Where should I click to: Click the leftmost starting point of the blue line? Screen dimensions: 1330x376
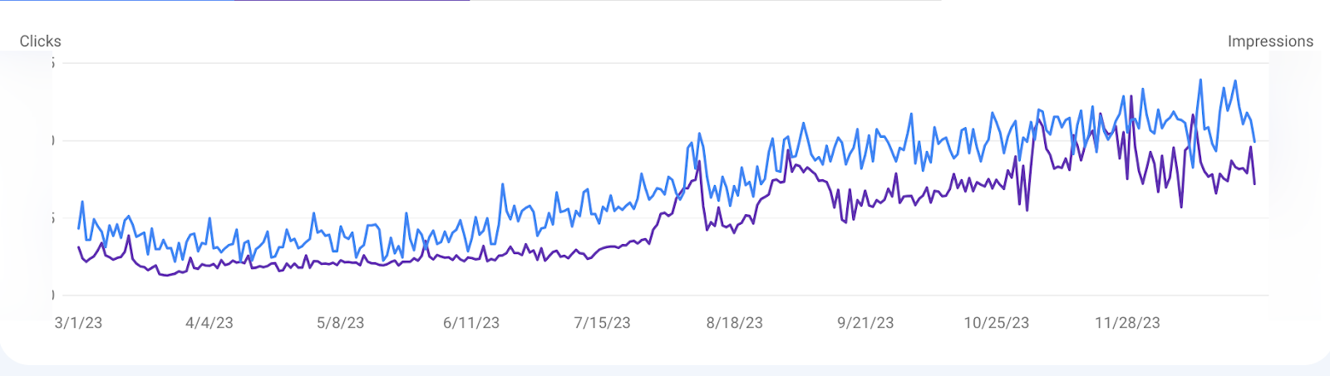click(79, 228)
